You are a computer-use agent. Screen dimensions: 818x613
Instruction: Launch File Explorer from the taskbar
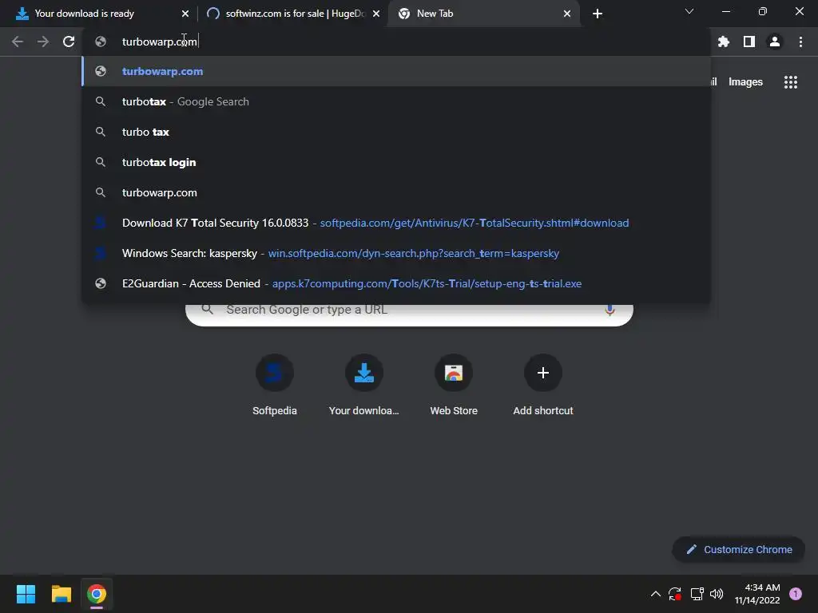[x=61, y=594]
